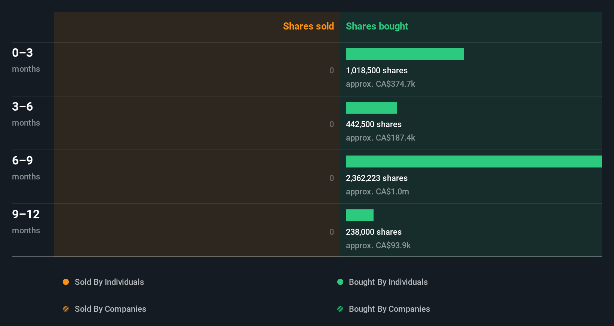Click the 2,362,223 shares value

click(x=377, y=178)
